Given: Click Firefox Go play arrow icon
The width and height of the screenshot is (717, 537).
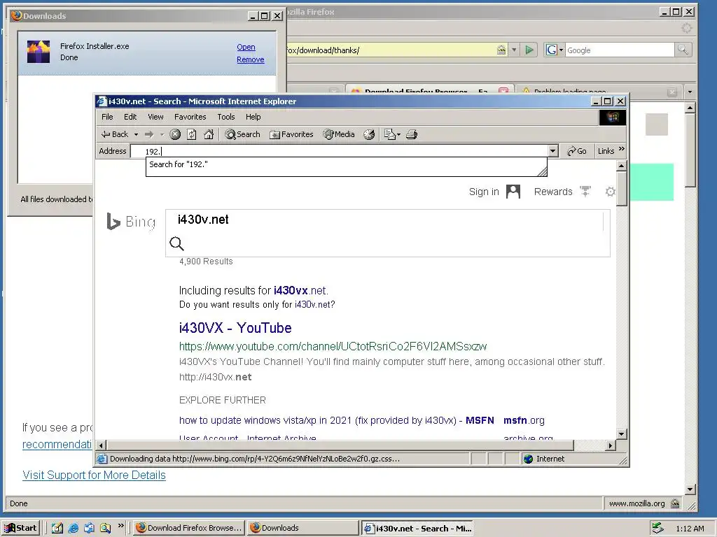Looking at the screenshot, I should 529,50.
